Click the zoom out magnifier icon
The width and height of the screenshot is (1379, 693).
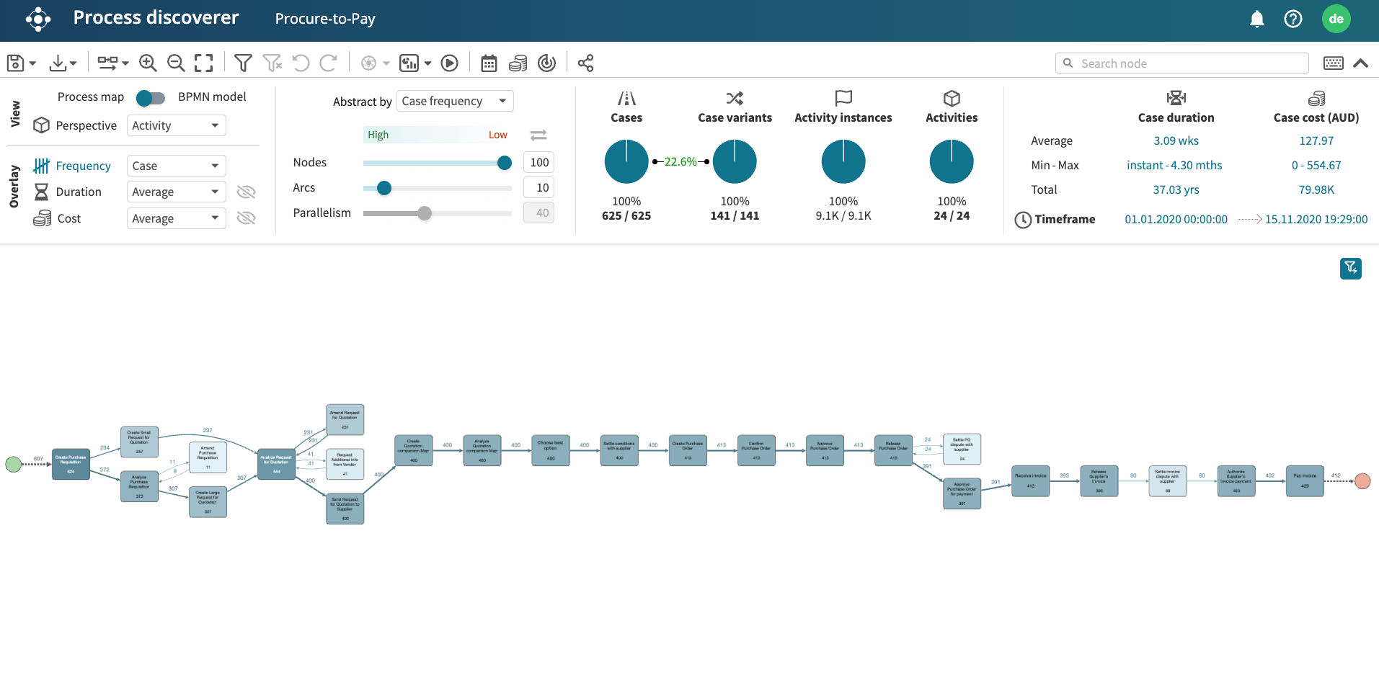(x=176, y=63)
